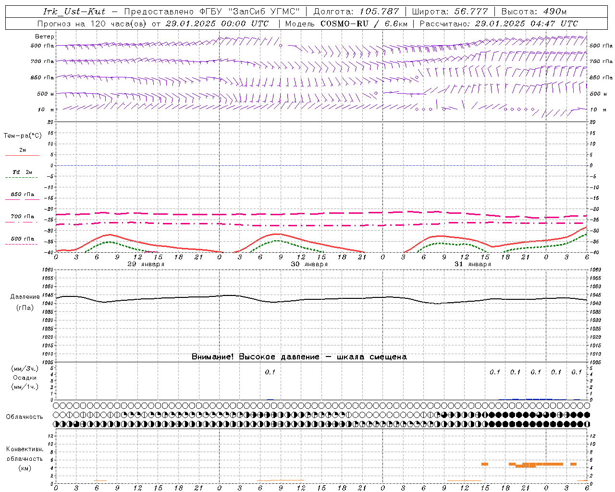Click the Долгота: 105.787 value
The image size is (615, 492).
(356, 12)
